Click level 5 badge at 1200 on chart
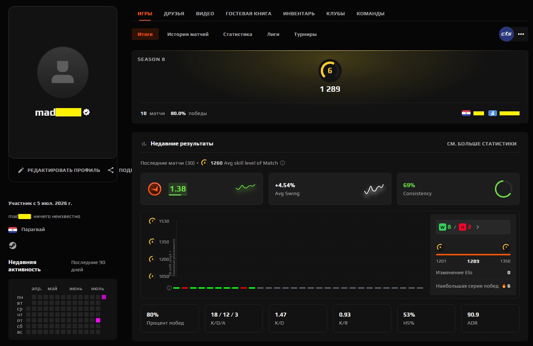 pyautogui.click(x=152, y=259)
